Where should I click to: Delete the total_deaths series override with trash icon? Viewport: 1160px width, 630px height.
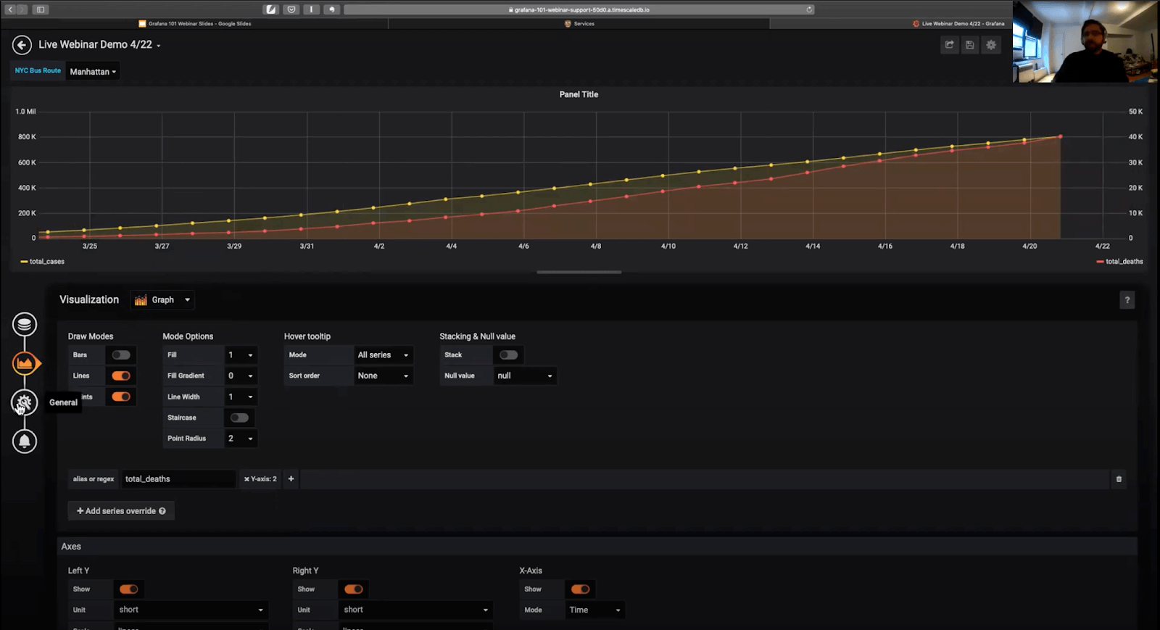(x=1119, y=479)
